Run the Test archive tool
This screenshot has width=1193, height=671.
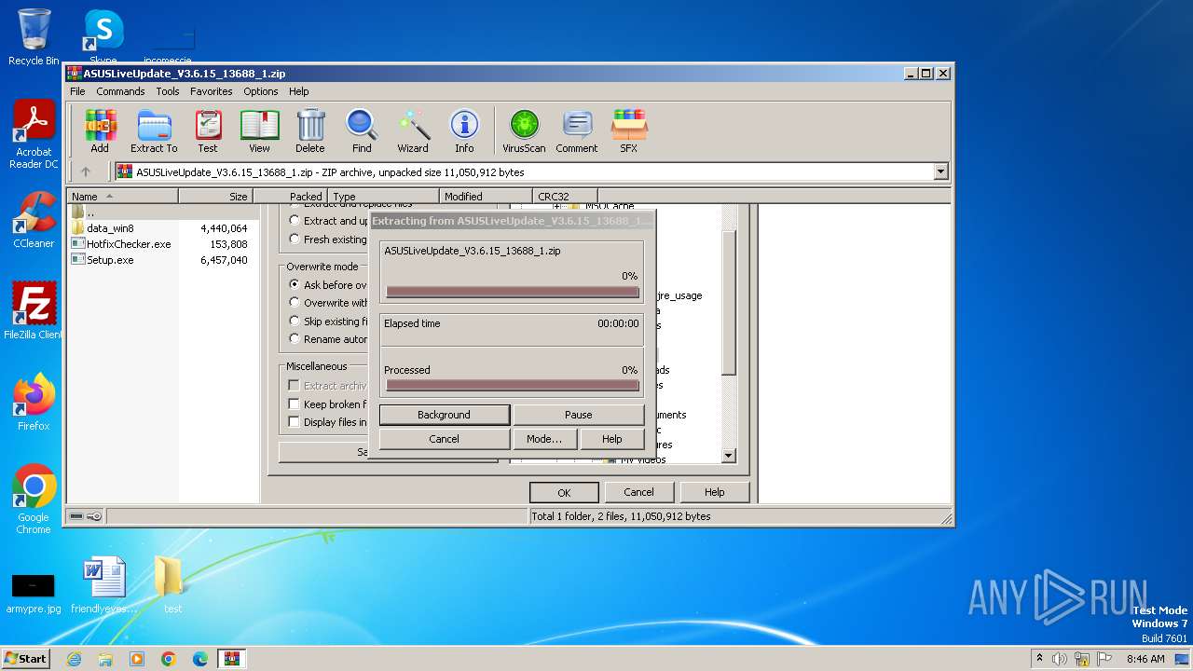tap(208, 131)
